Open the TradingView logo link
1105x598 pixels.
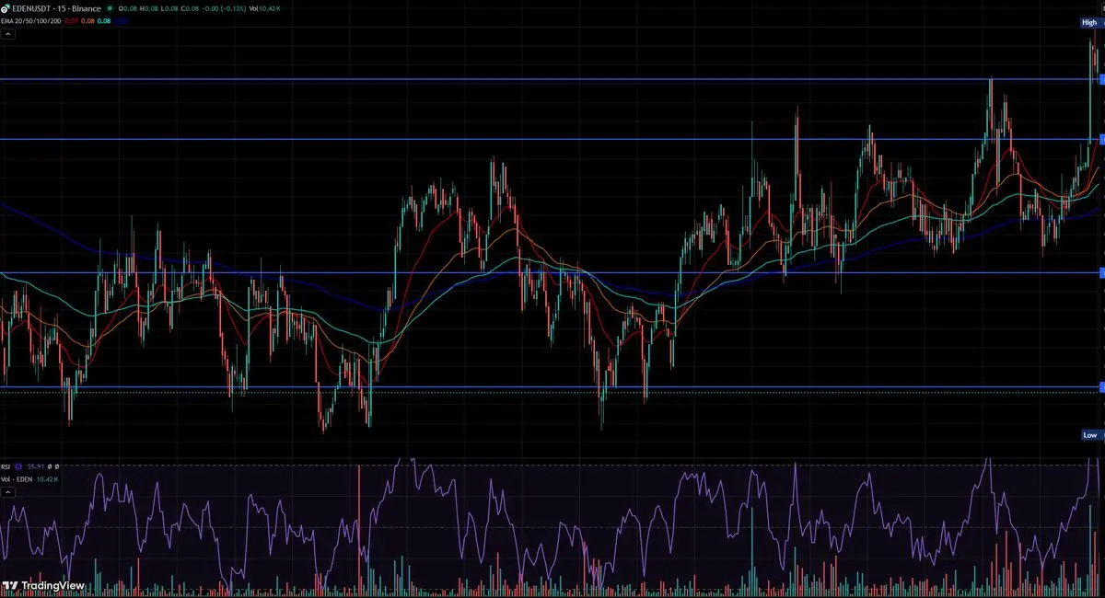click(44, 585)
